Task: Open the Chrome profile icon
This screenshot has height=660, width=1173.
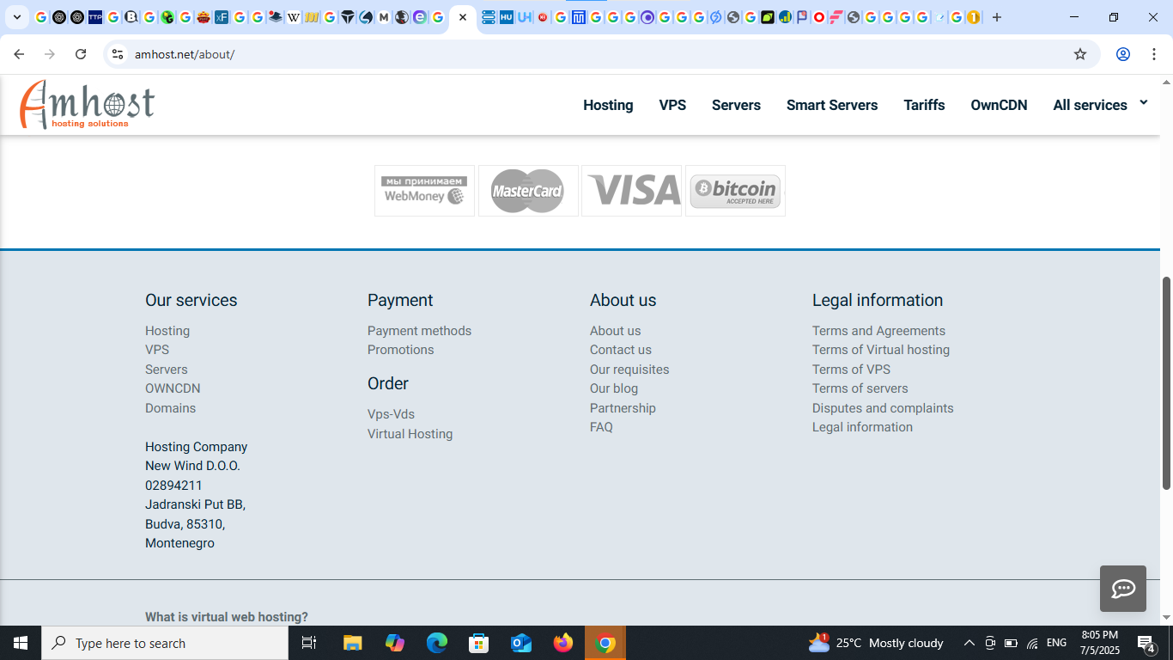Action: click(x=1123, y=54)
